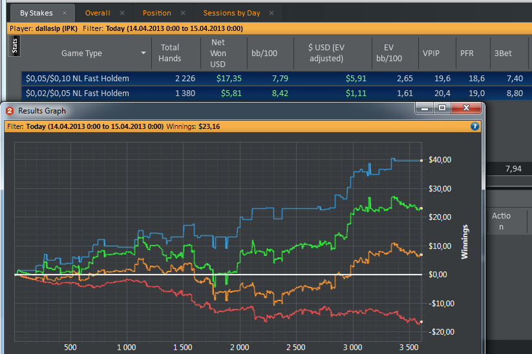Close the Position tab
The width and height of the screenshot is (532, 354).
coord(183,13)
